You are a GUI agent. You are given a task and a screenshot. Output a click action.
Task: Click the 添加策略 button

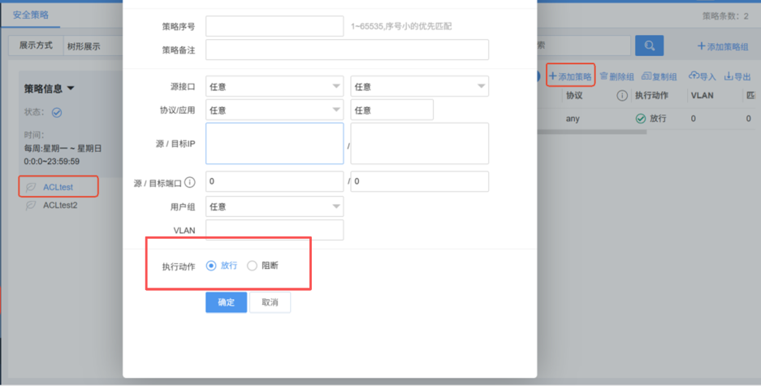coord(570,76)
